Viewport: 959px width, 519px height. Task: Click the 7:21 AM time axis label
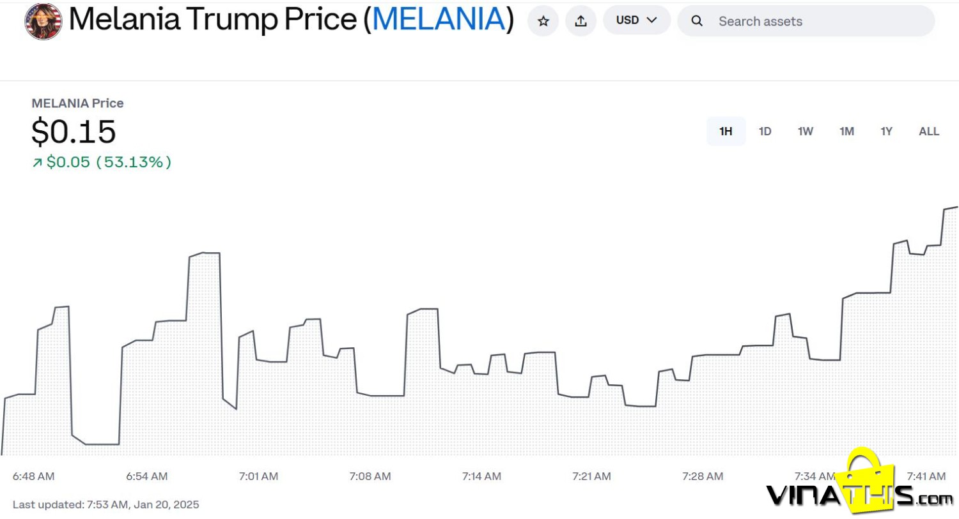[591, 476]
